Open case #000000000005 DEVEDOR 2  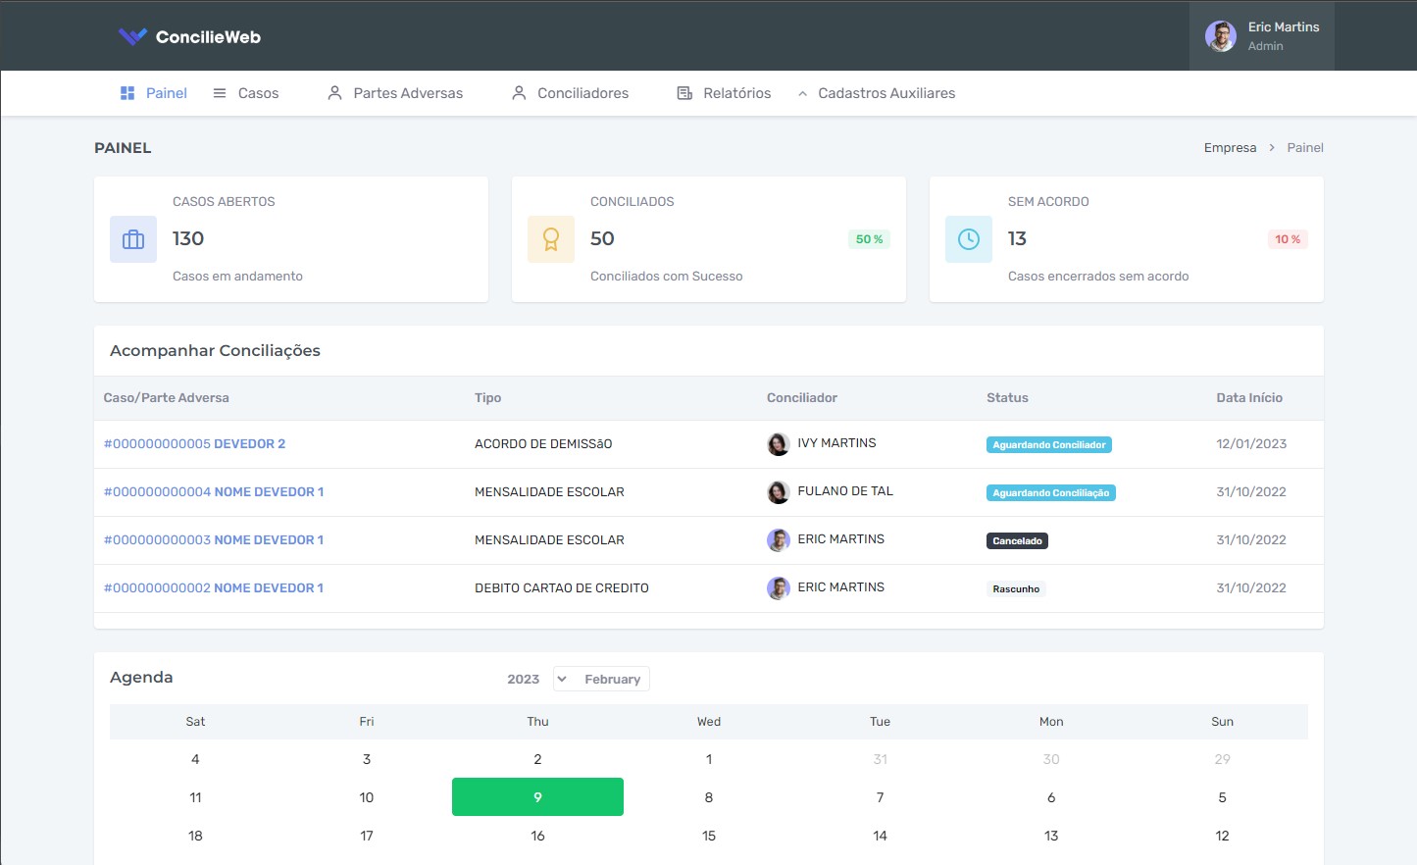click(195, 444)
